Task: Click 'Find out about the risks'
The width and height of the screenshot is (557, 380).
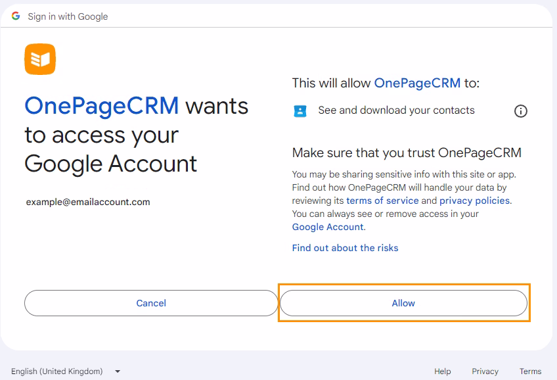Action: click(345, 248)
